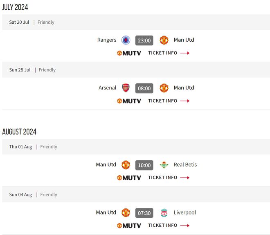The image size is (270, 235).
Task: Click Man Utd crest in Rangers fixture
Action: click(x=164, y=40)
